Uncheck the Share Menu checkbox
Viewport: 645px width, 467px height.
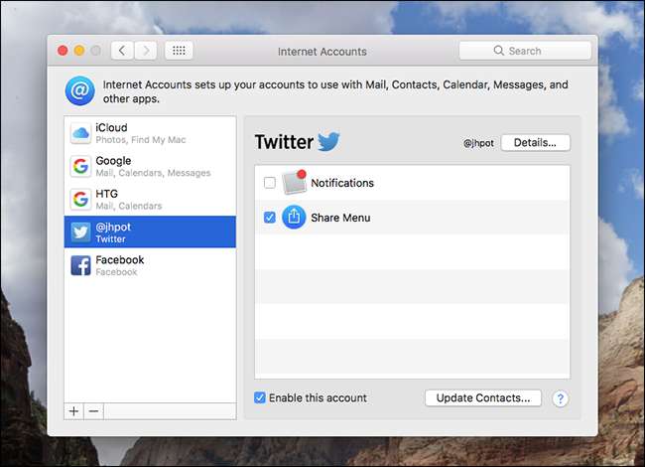(270, 217)
